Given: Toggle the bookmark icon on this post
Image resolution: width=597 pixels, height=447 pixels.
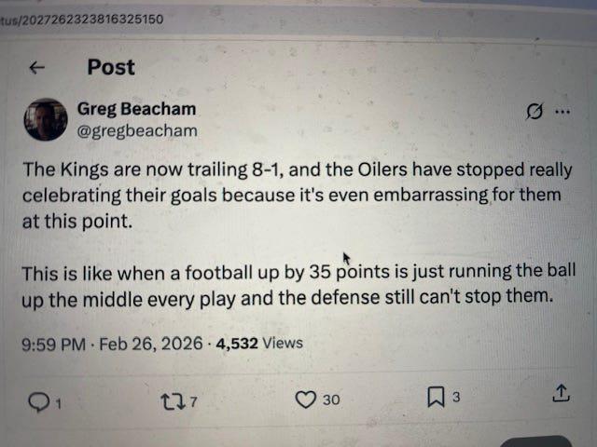Looking at the screenshot, I should click(x=436, y=399).
